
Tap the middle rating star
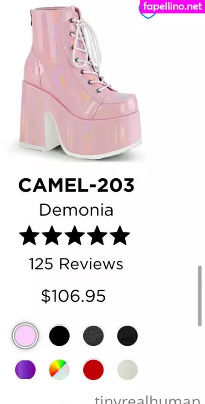74,235
